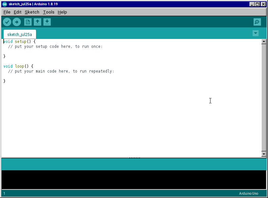Click the 'void loop() {' code line
Image resolution: width=268 pixels, height=198 pixels.
coord(18,66)
